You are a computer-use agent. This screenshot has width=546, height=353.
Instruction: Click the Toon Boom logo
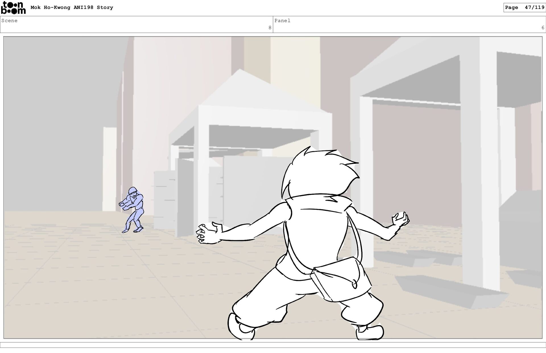(13, 8)
